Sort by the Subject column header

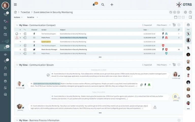(x=63, y=30)
